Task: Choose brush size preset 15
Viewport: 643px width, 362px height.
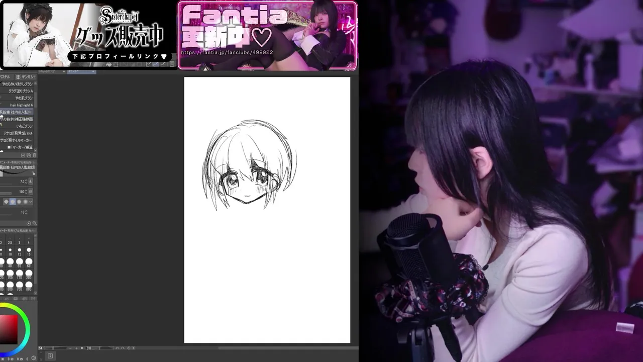Action: tap(29, 252)
